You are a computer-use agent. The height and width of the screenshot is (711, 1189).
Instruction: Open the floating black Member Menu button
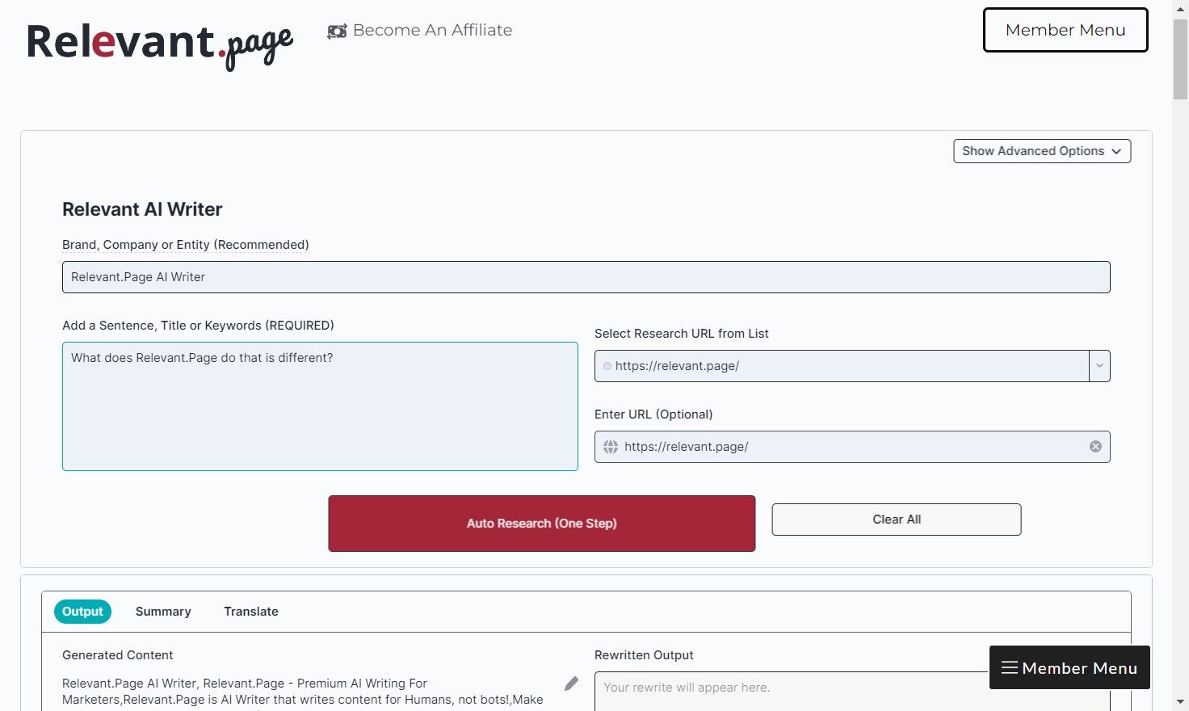point(1069,667)
